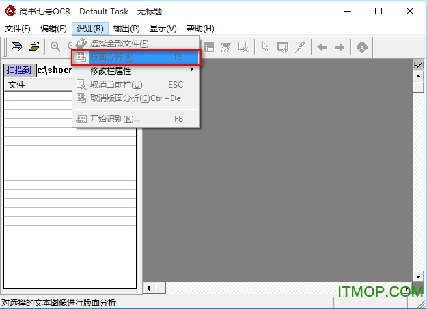Screen dimensions: 427x309
Task: Open the 文件(F) menu
Action: coord(18,29)
